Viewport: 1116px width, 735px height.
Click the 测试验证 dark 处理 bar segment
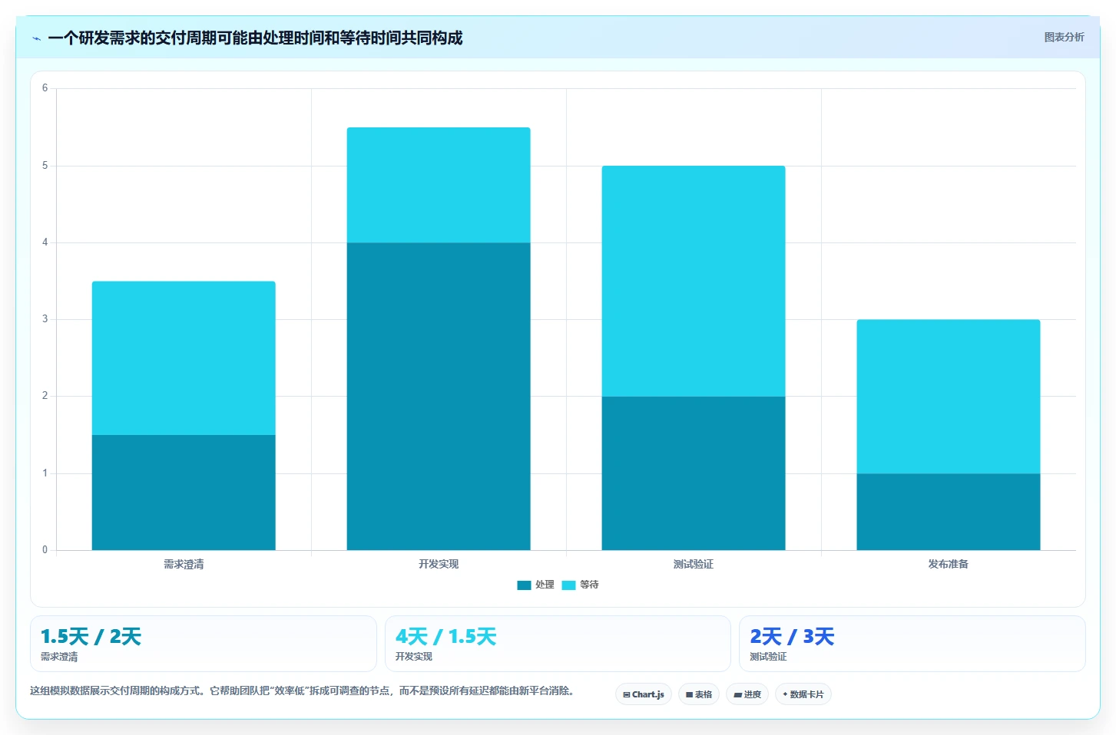[x=694, y=473]
